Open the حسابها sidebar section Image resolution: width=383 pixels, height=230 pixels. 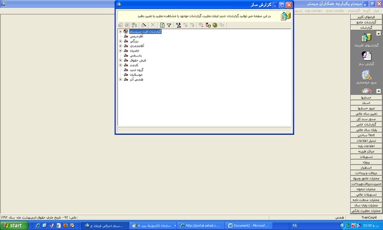pyautogui.click(x=366, y=97)
